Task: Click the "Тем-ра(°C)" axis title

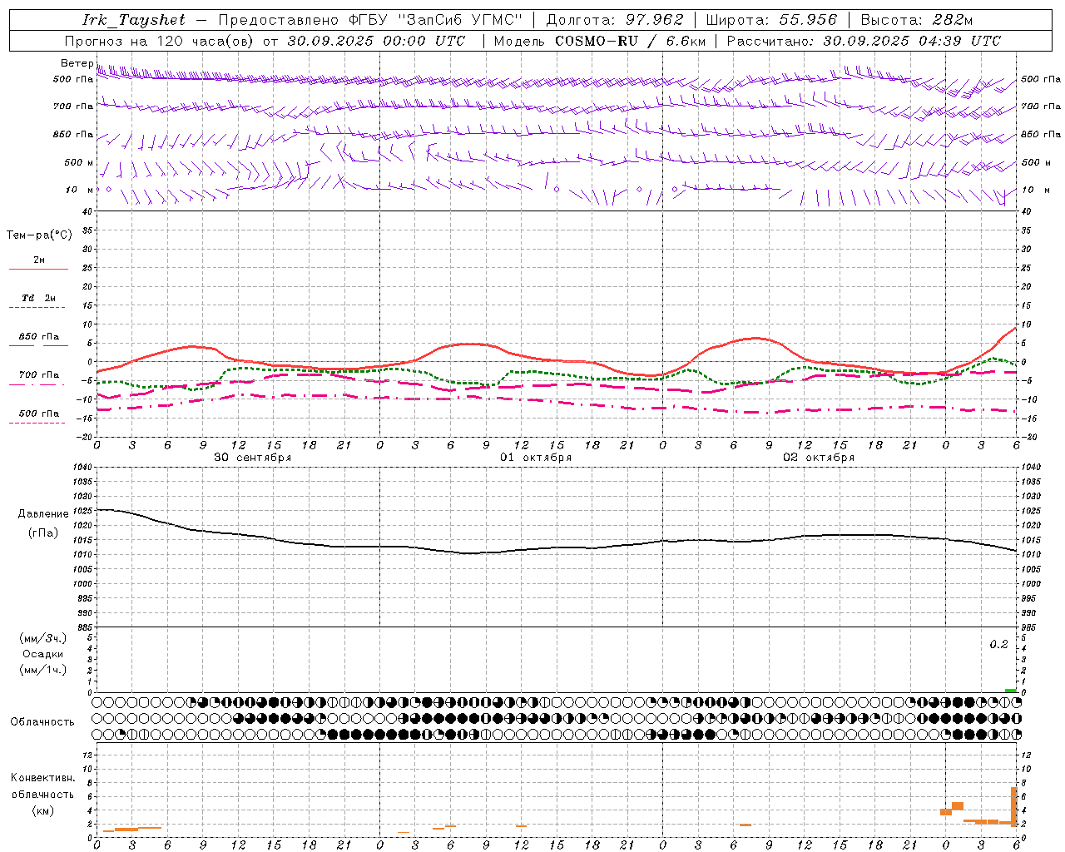Action: tap(39, 235)
